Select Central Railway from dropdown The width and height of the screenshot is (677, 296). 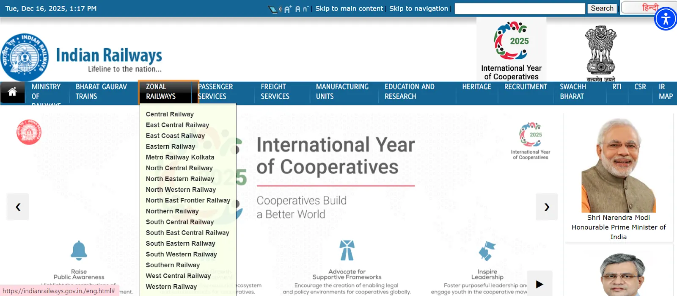coord(170,114)
